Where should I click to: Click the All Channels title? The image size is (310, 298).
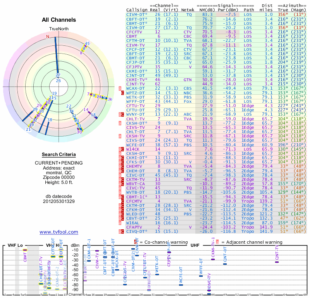[x=59, y=20]
